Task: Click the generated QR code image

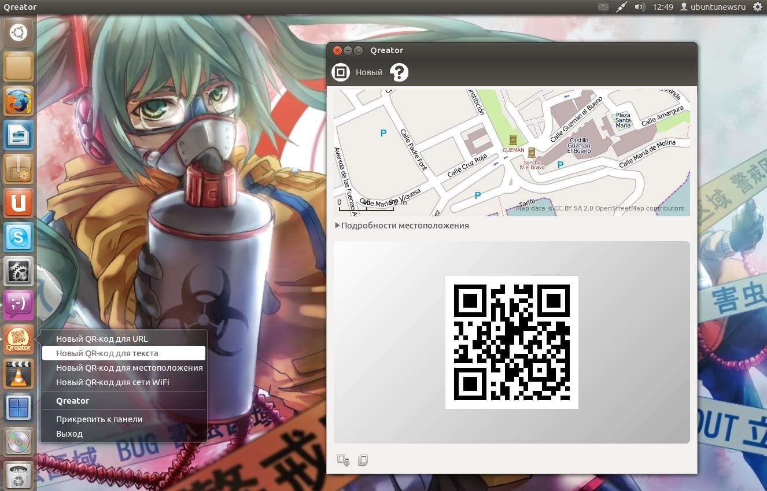Action: (512, 342)
